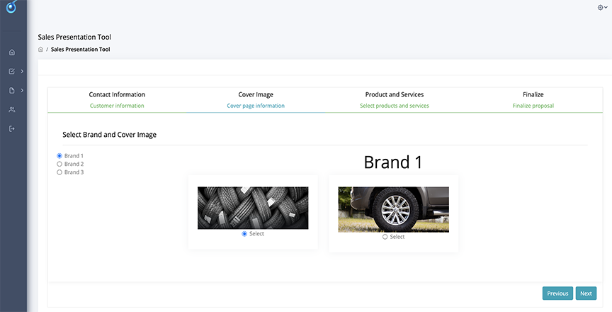Click the Select Brand and Cover Image heading
This screenshot has width=612, height=312.
click(x=109, y=135)
